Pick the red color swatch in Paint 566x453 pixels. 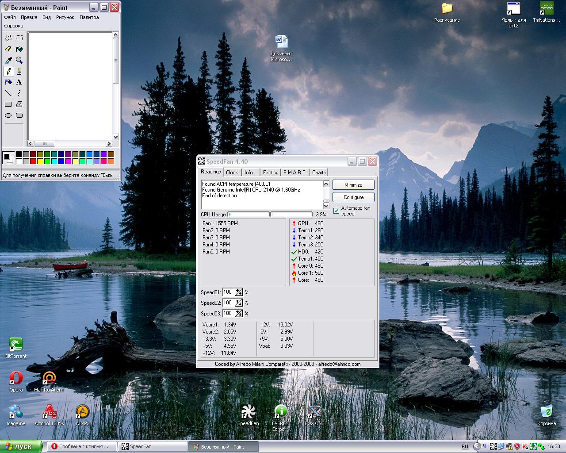(33, 161)
